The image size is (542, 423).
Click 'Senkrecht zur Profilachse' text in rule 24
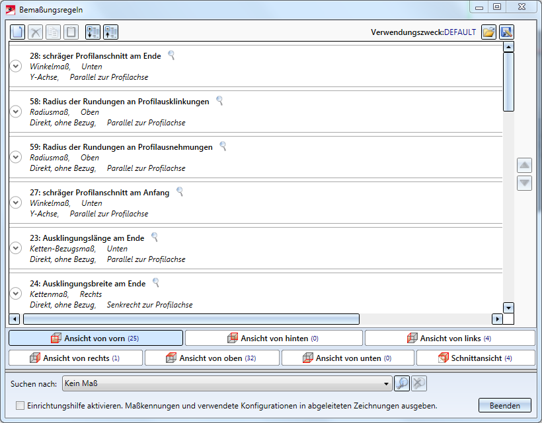149,305
